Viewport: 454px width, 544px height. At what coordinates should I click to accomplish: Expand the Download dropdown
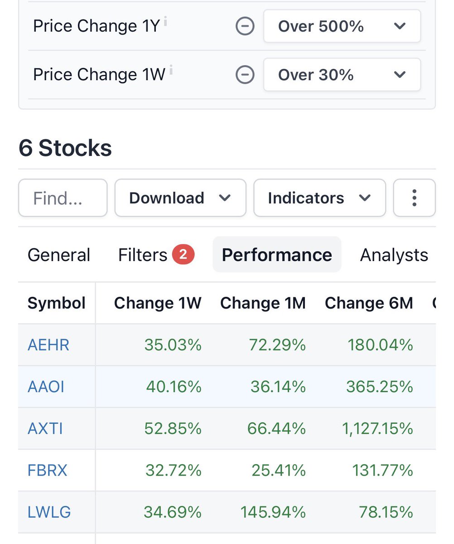(180, 198)
